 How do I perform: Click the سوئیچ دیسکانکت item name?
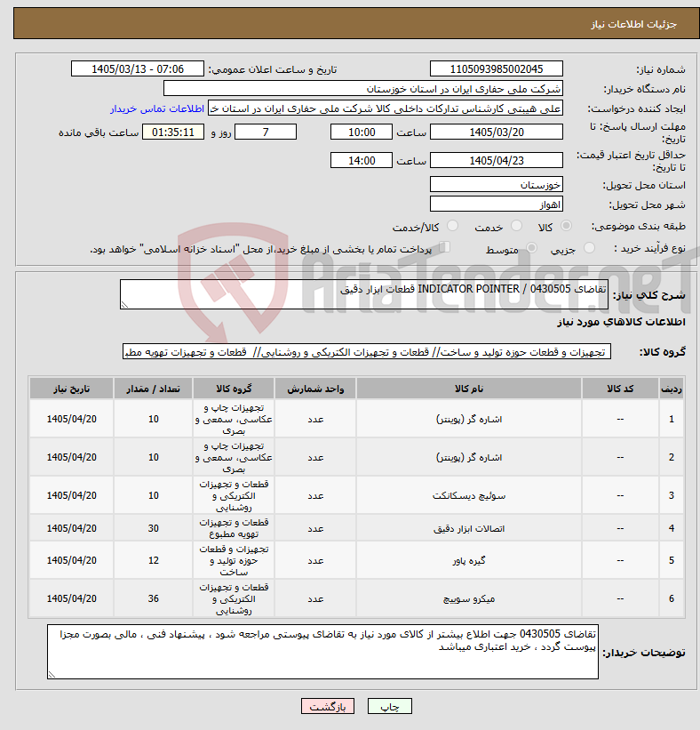[x=469, y=495]
